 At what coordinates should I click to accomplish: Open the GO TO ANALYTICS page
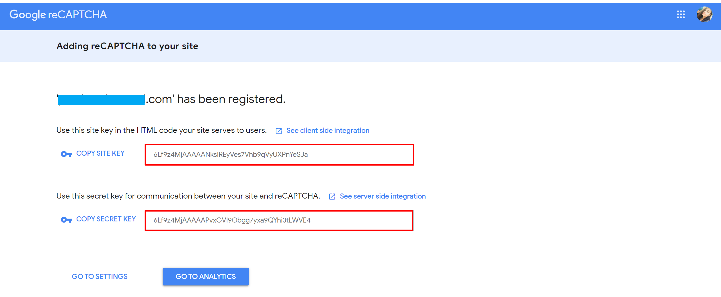[x=205, y=276]
